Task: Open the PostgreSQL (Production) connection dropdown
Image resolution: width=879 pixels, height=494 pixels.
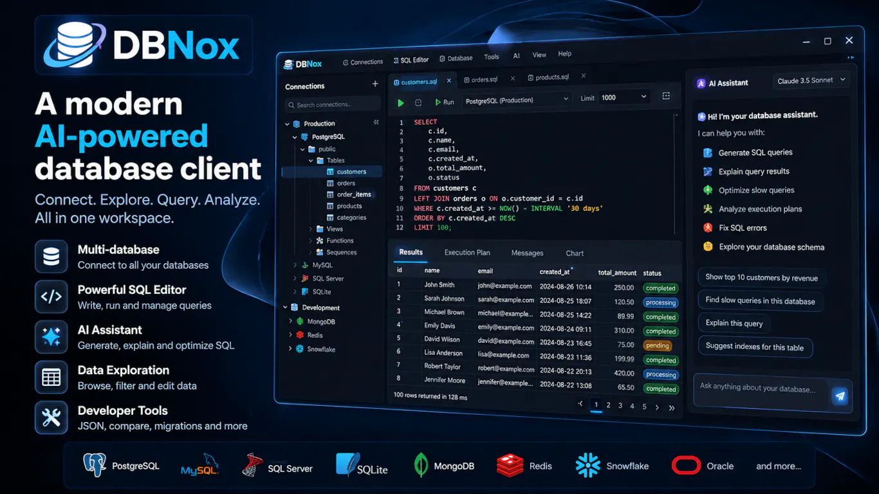Action: [517, 100]
